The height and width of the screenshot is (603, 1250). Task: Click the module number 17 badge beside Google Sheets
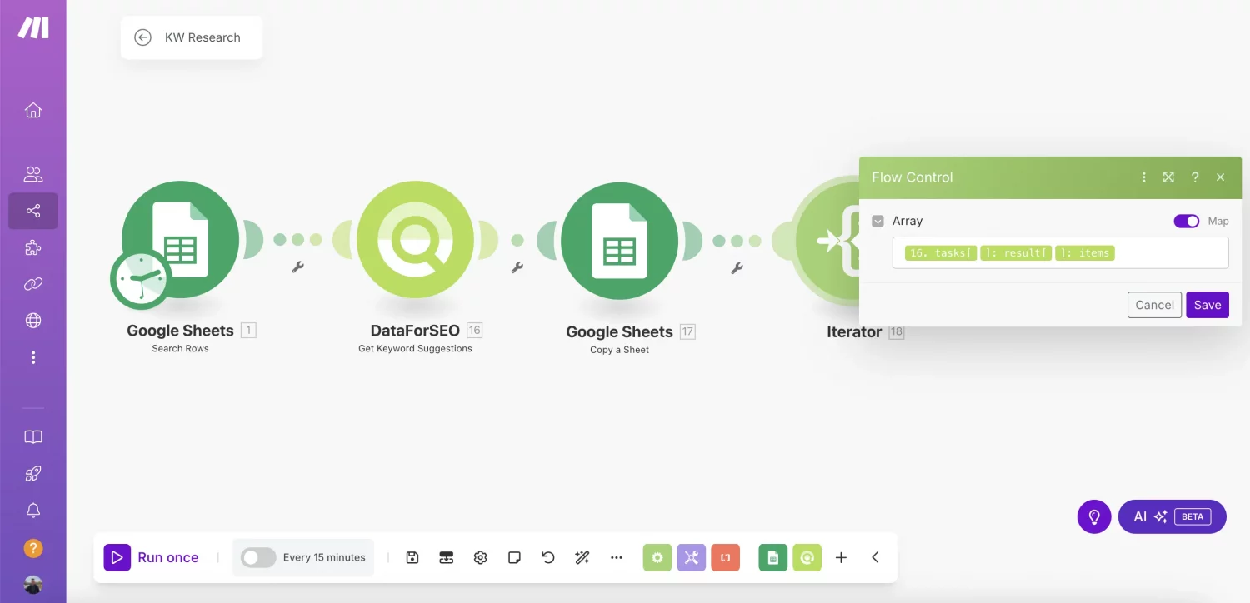point(687,331)
